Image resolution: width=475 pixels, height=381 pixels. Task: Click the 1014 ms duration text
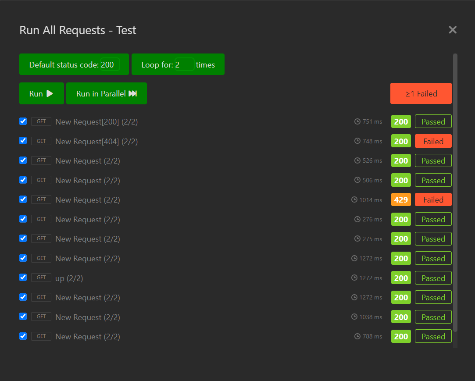pos(371,200)
